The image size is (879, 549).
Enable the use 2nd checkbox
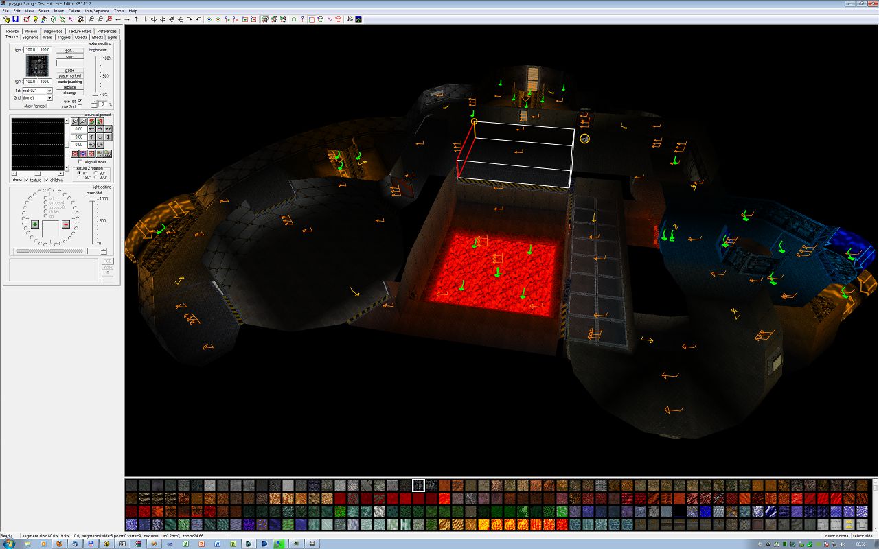(80, 106)
